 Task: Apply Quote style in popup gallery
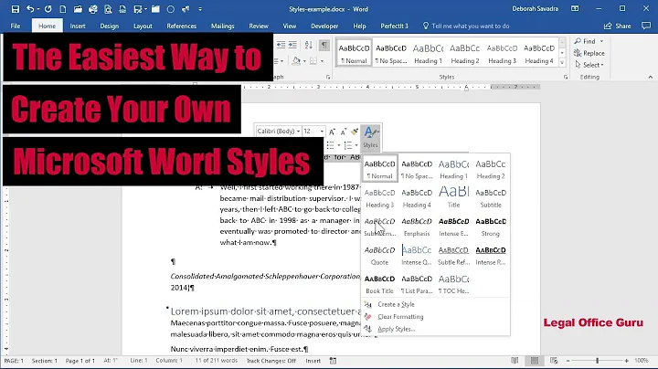[380, 255]
